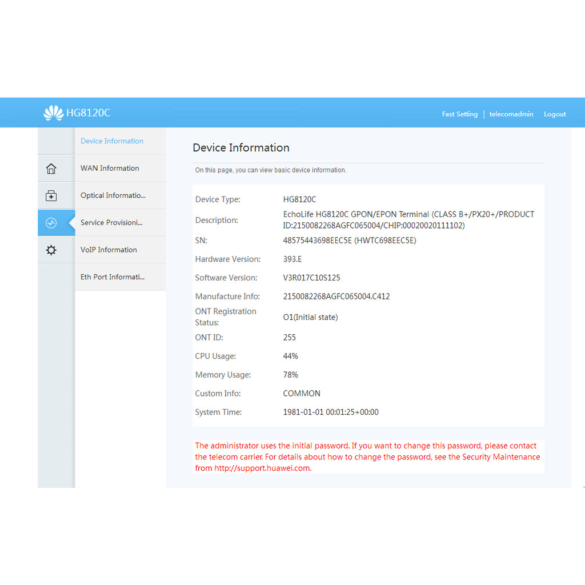Open the Eth Port Information page
Viewport: 585px width, 585px height.
coord(112,277)
